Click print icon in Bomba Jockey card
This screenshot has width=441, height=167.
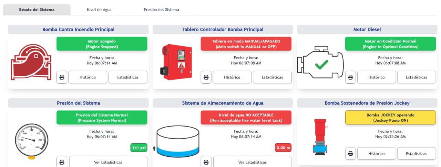[350, 153]
